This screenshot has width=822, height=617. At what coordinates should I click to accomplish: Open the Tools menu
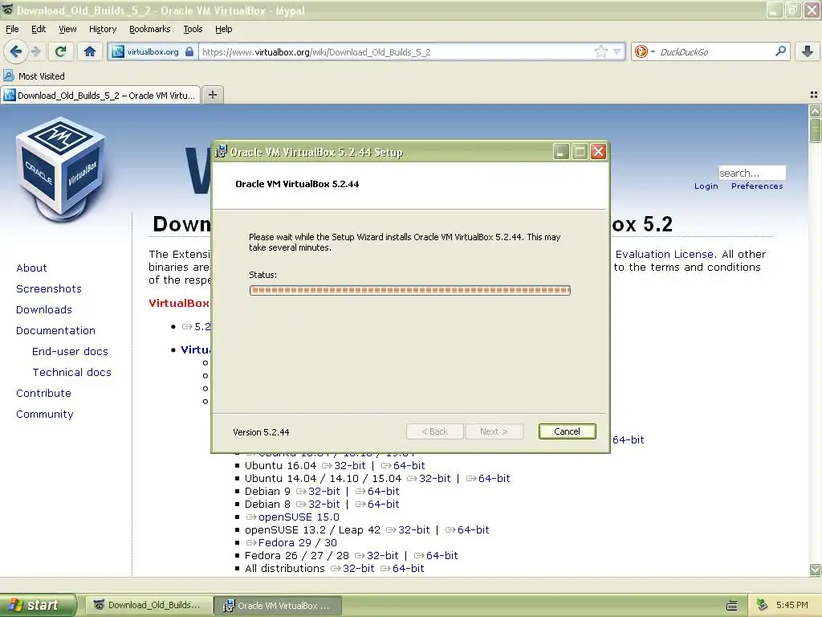[193, 29]
